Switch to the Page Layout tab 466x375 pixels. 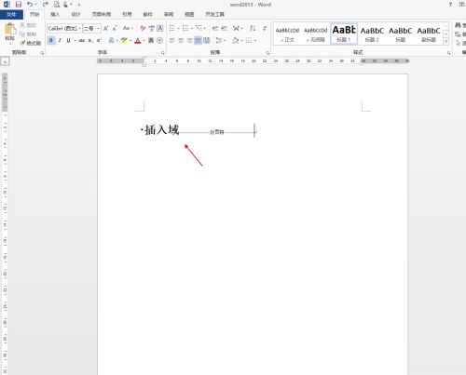click(x=102, y=14)
